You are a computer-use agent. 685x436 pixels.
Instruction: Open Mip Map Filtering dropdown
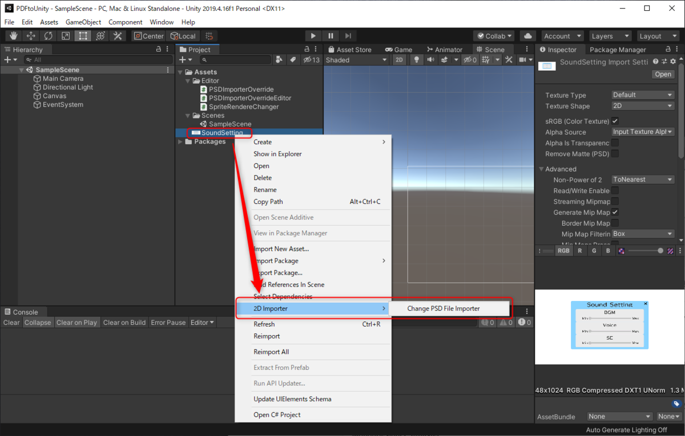click(643, 234)
